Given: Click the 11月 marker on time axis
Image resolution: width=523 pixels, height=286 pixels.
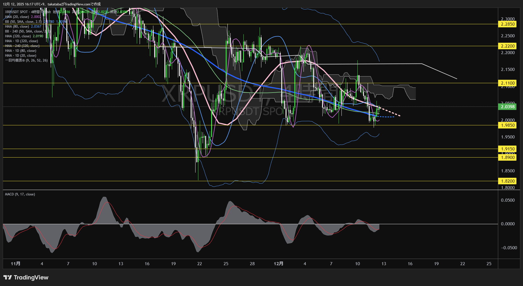Looking at the screenshot, I should (16, 264).
